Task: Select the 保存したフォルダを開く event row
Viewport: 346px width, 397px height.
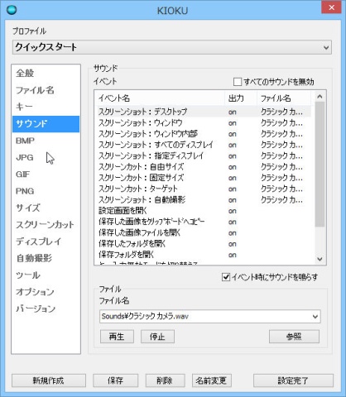Action: click(x=204, y=244)
